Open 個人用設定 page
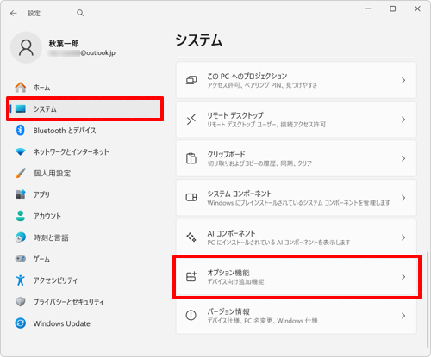 click(x=85, y=173)
